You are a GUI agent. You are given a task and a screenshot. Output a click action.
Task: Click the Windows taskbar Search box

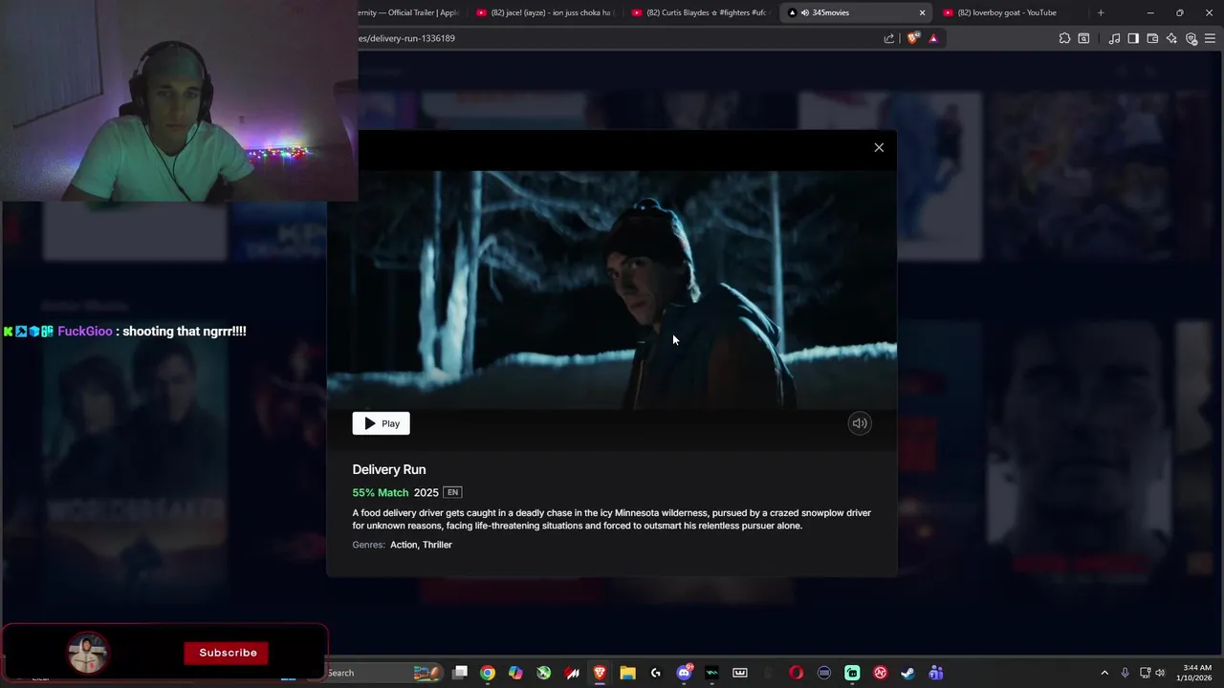coord(382,673)
